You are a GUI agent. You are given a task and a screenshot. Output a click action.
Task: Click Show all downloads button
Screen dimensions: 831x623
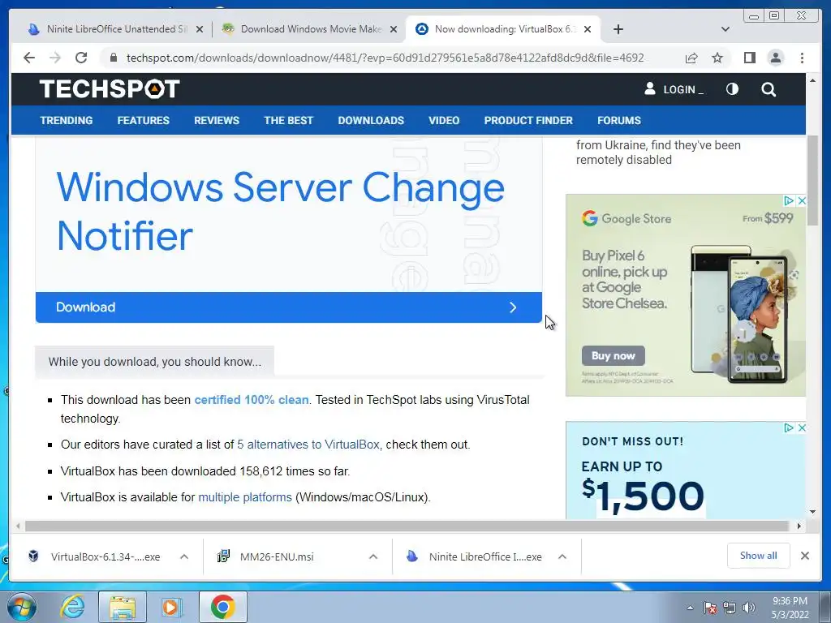click(x=759, y=556)
